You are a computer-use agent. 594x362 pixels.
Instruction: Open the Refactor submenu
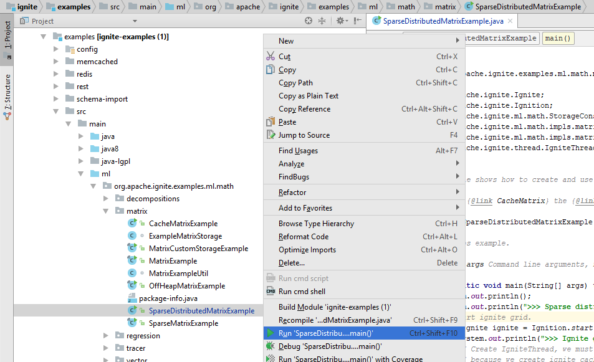(364, 192)
